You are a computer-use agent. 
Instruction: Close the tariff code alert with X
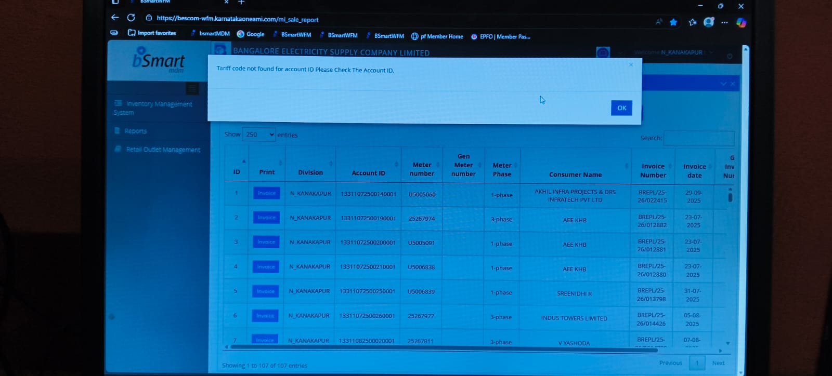coord(631,65)
